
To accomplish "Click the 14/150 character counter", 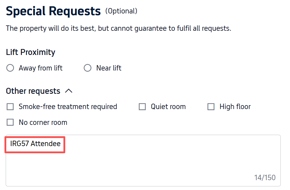I will pyautogui.click(x=265, y=177).
